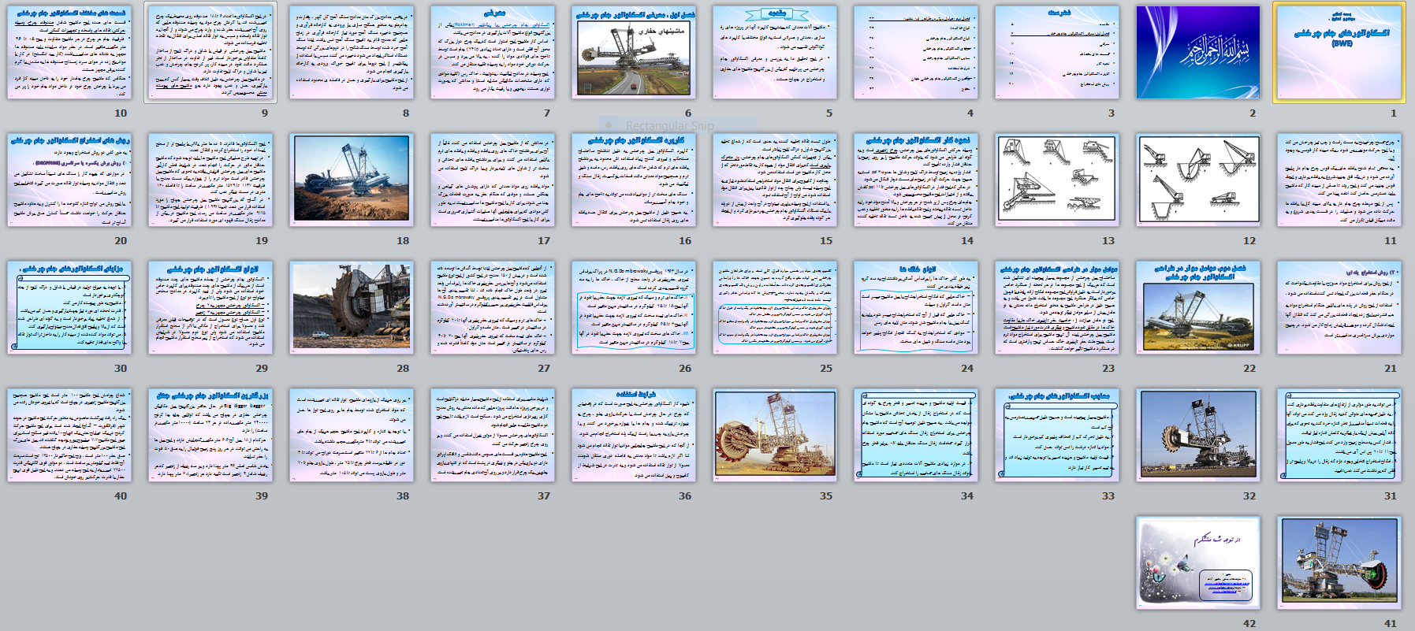The width and height of the screenshot is (1415, 631).
Task: Select slide 1 title thumbnail with BWE heading
Action: [1339, 53]
